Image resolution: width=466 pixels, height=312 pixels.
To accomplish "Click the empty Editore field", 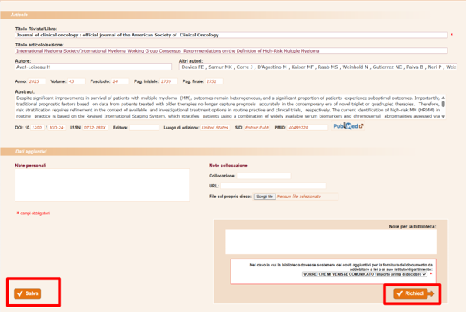I will tap(144, 128).
